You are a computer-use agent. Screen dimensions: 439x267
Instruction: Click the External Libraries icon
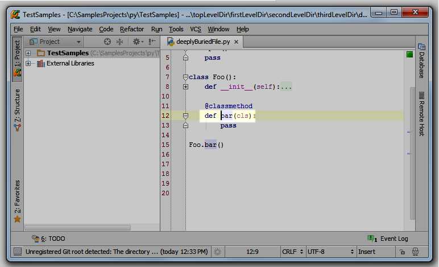click(41, 63)
